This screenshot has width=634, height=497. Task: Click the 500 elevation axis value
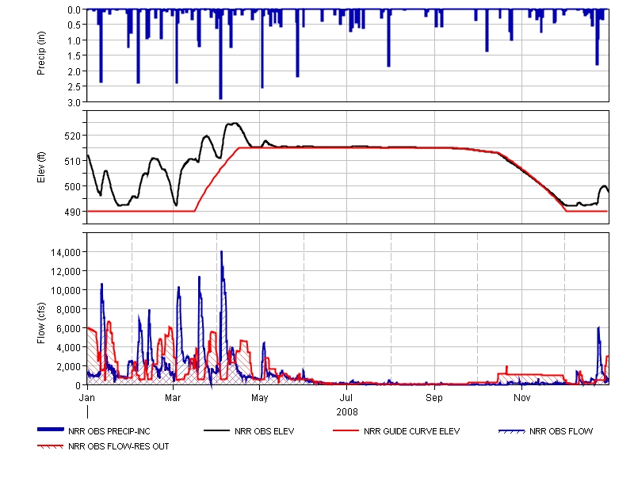tap(72, 186)
